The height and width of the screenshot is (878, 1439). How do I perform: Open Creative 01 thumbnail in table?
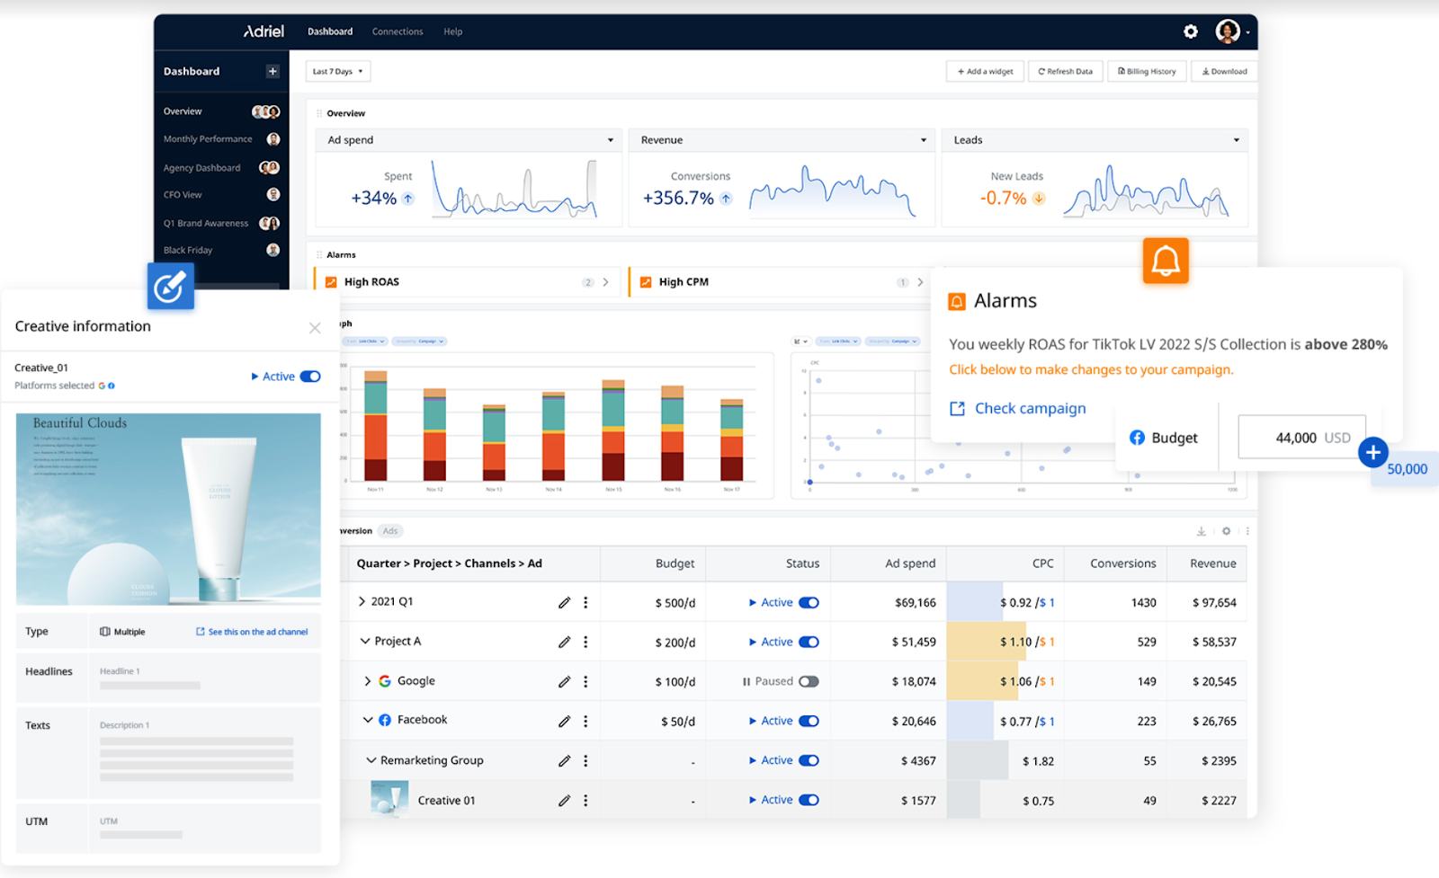(389, 799)
